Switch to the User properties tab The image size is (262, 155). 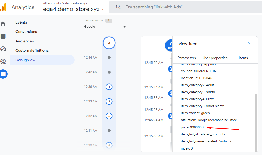[215, 58]
